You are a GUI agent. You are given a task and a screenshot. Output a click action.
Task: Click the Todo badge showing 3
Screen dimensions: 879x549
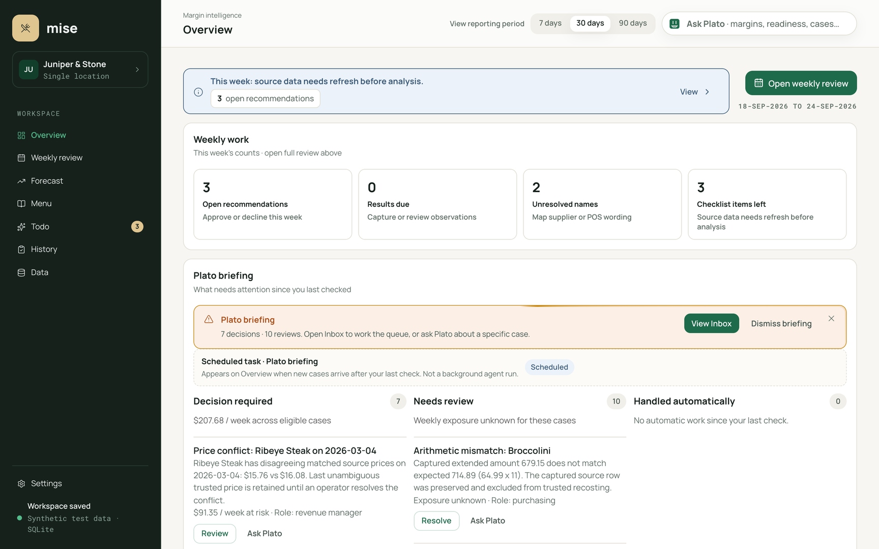pyautogui.click(x=137, y=227)
